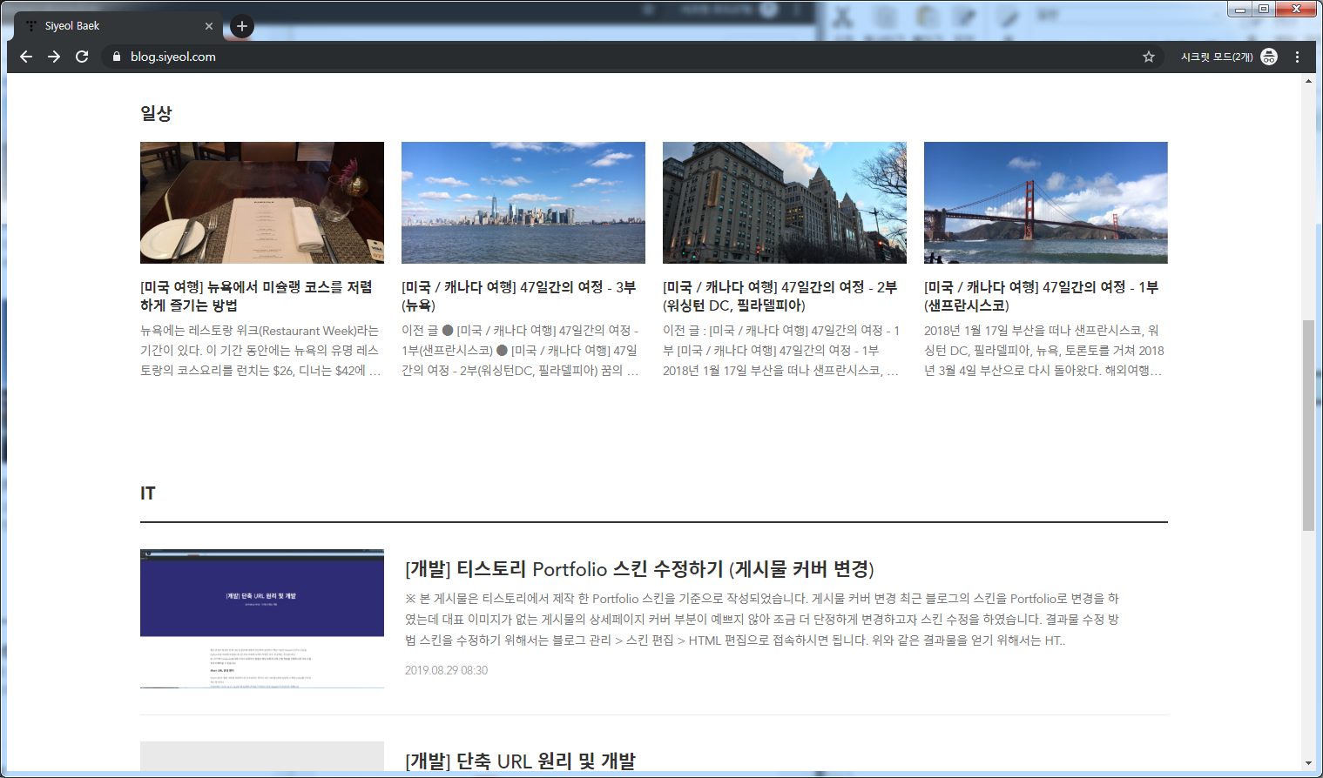Viewport: 1323px width, 778px height.
Task: Open the 47일간의 여정 2부 워싱턴 DC post
Action: coord(780,296)
